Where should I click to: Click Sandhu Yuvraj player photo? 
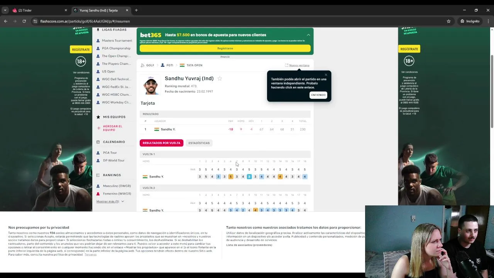coord(151,85)
